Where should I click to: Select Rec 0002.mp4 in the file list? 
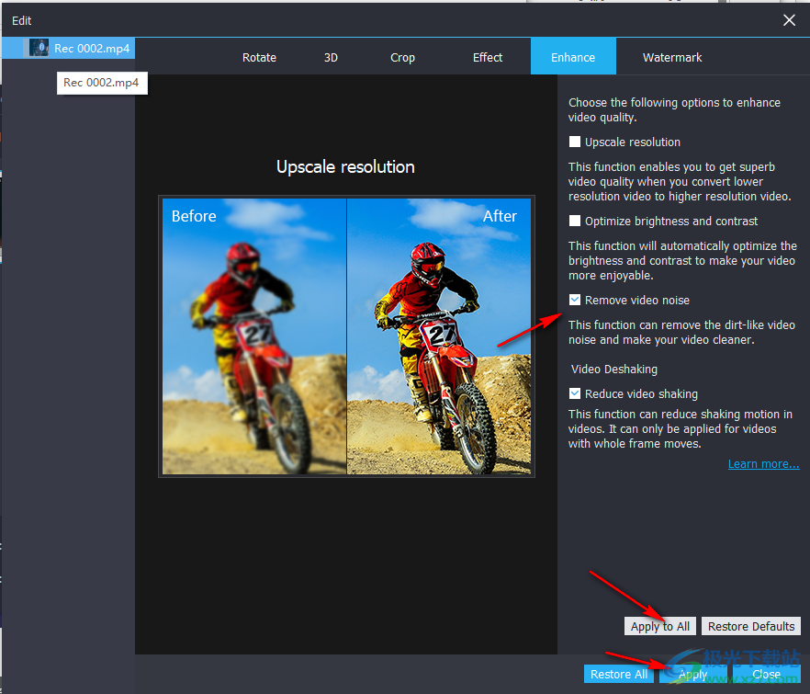click(68, 48)
